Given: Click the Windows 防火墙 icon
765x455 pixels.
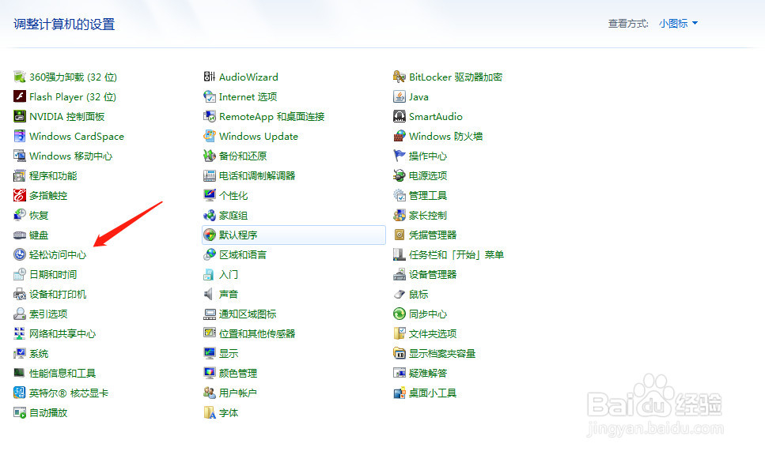Looking at the screenshot, I should click(399, 137).
